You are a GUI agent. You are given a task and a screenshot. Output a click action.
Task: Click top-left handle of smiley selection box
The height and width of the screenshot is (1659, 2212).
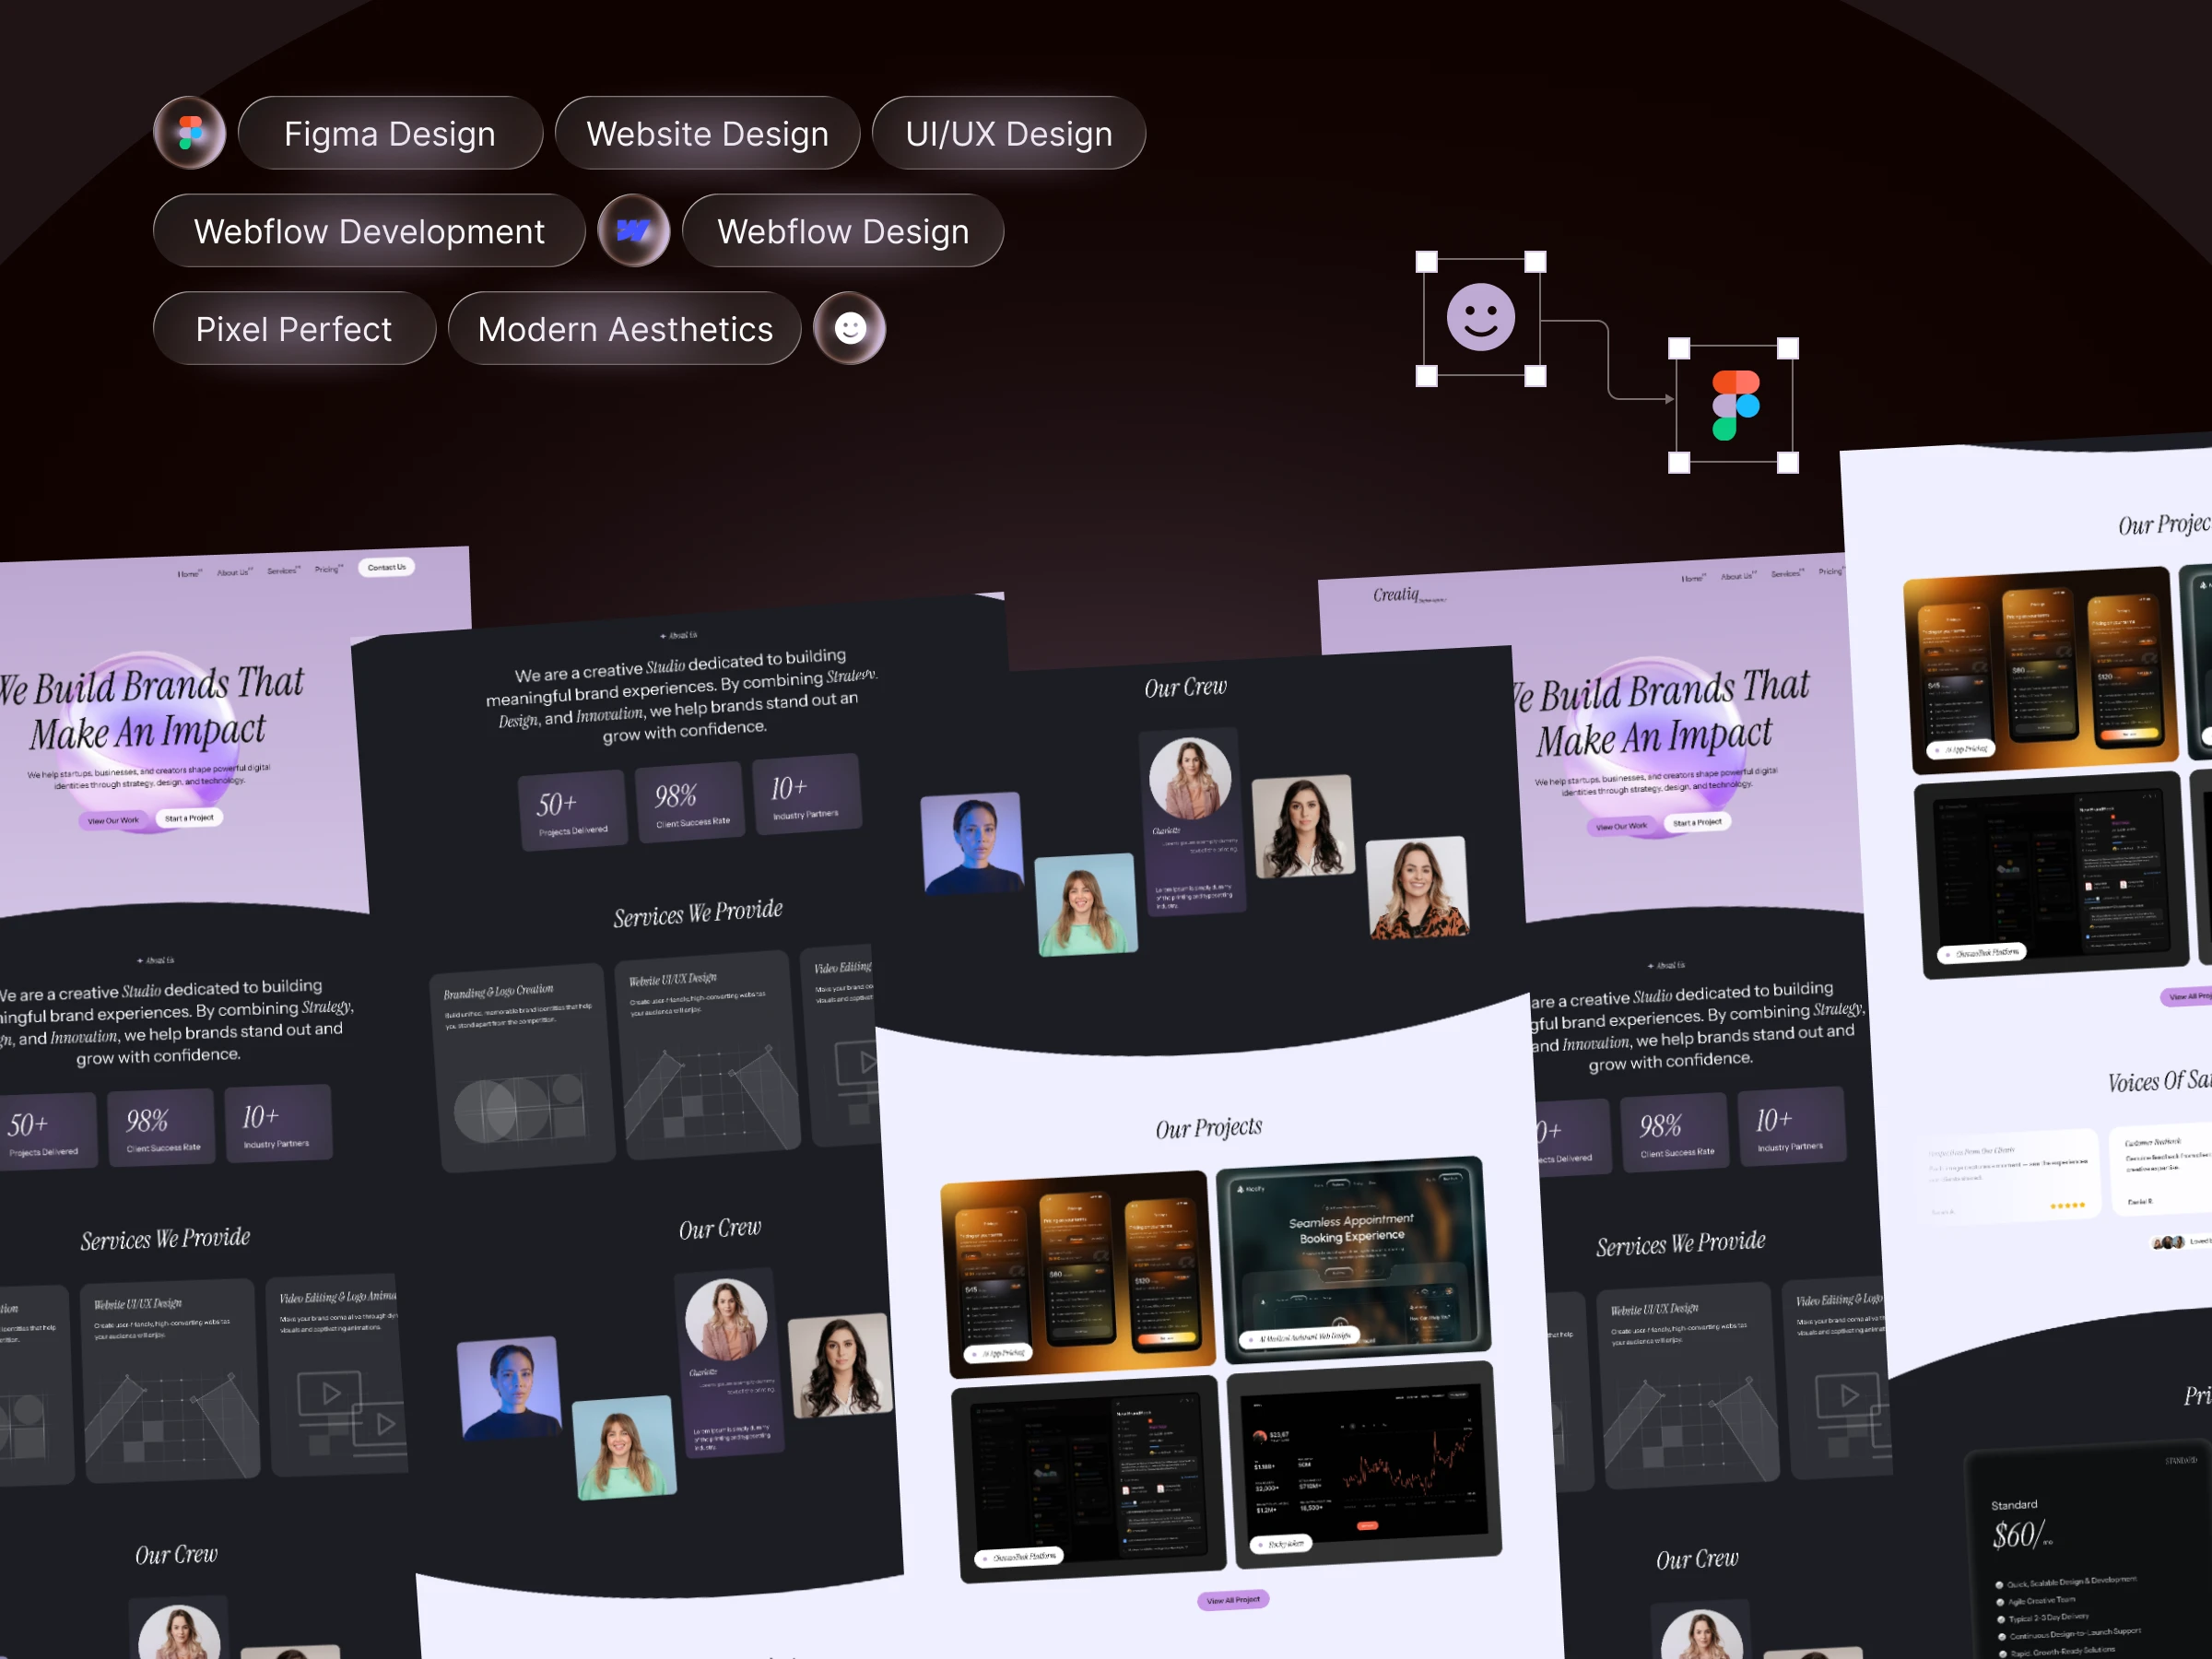click(1427, 262)
